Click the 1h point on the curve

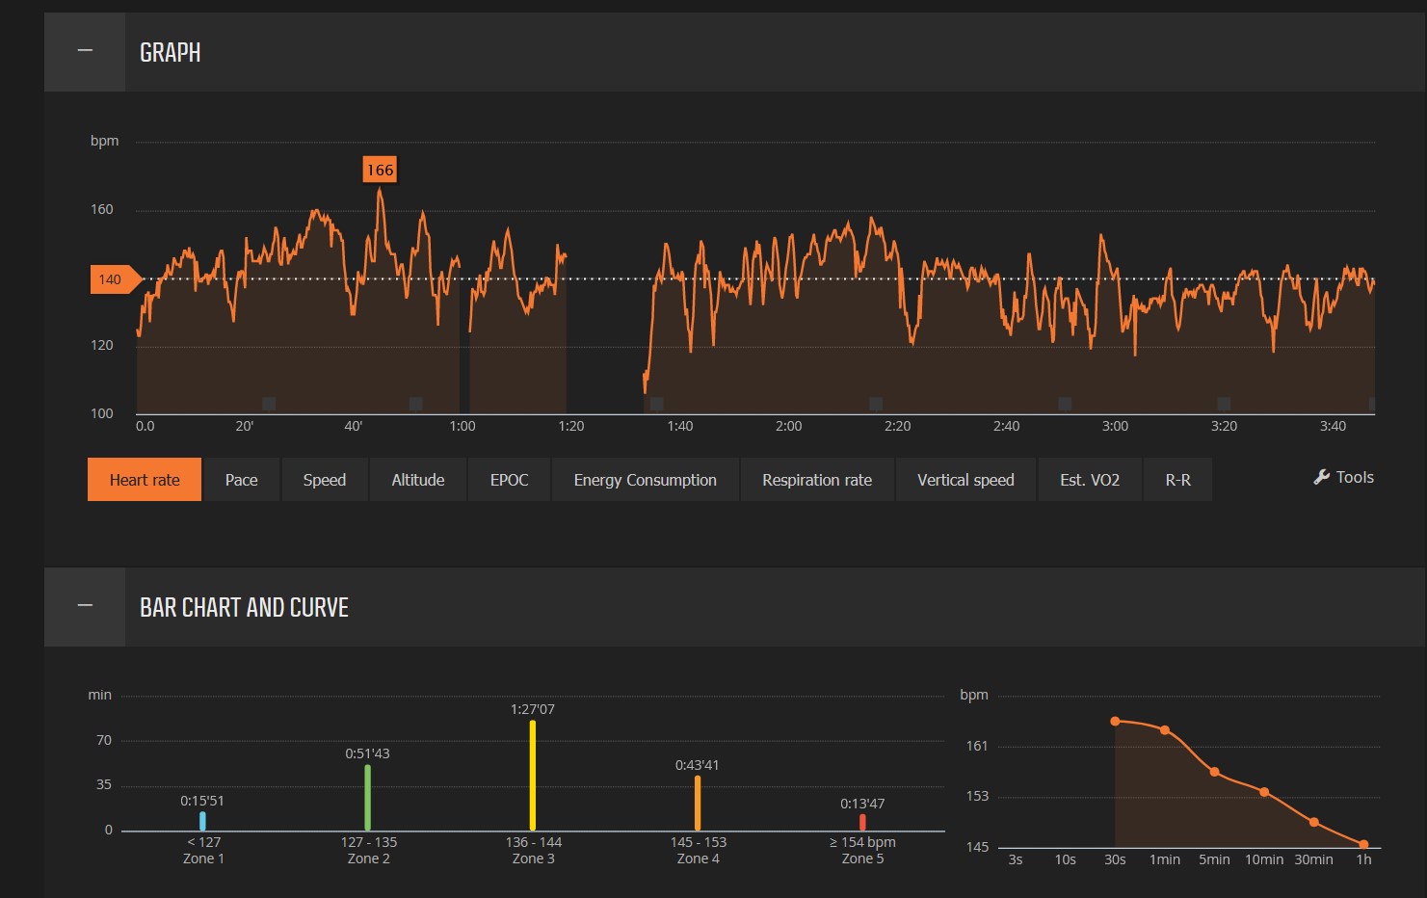tap(1363, 845)
